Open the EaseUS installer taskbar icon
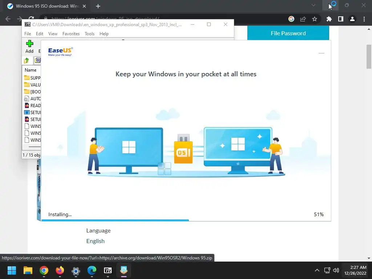Viewport: 372px width, 279px height. 124,270
